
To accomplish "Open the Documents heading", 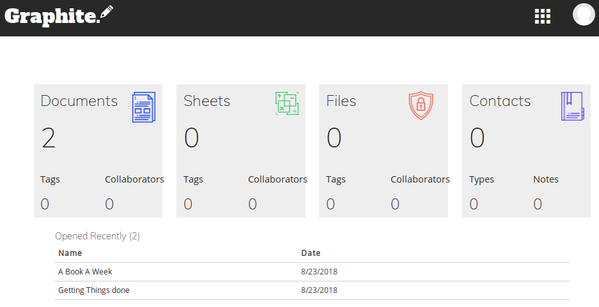I will (79, 101).
